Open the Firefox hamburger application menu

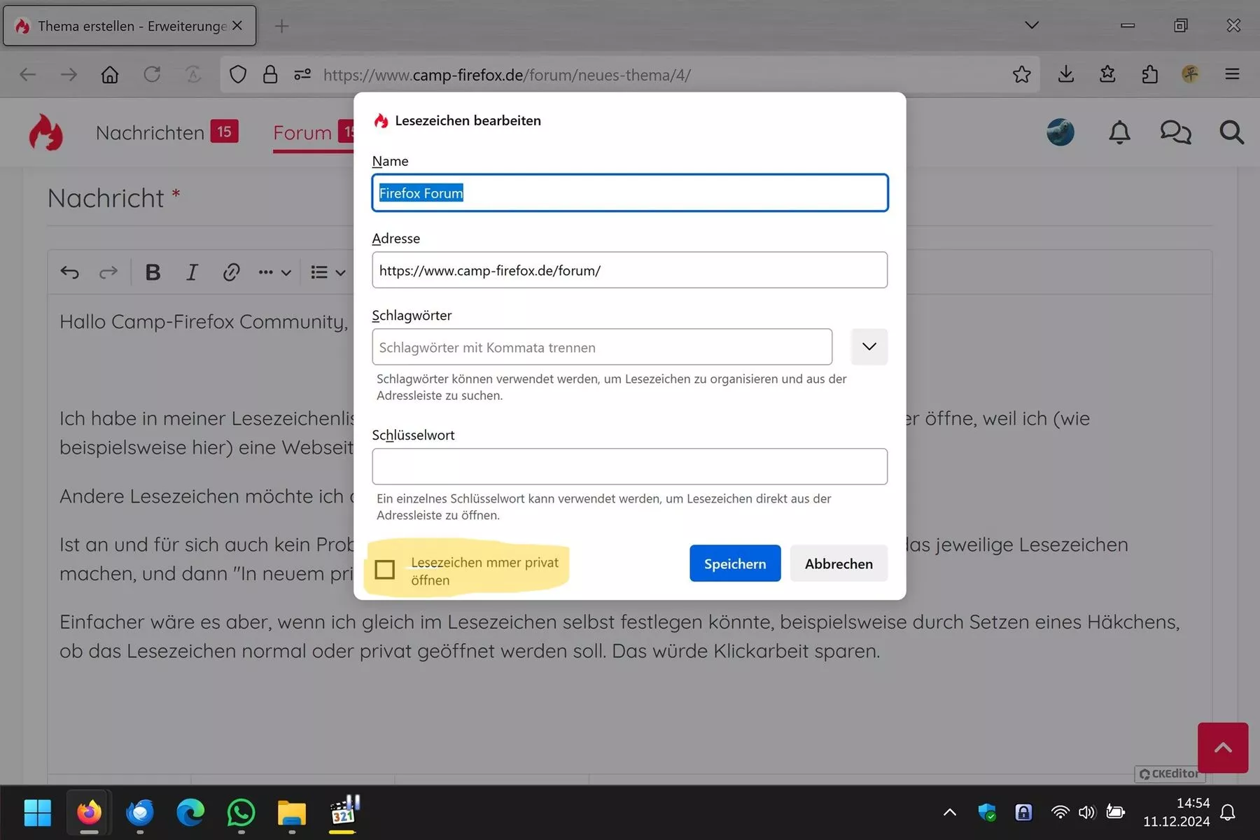point(1233,74)
